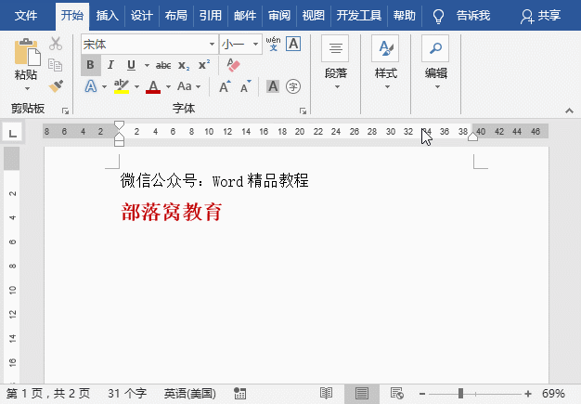Click the first line indent marker
The image size is (581, 404).
pyautogui.click(x=119, y=124)
